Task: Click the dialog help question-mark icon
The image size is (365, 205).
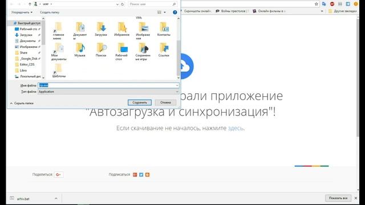Action: [175, 13]
